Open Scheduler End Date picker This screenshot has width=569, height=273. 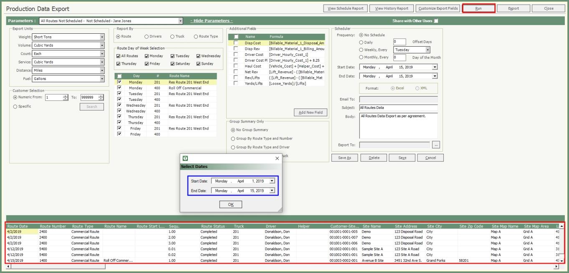tap(435, 76)
